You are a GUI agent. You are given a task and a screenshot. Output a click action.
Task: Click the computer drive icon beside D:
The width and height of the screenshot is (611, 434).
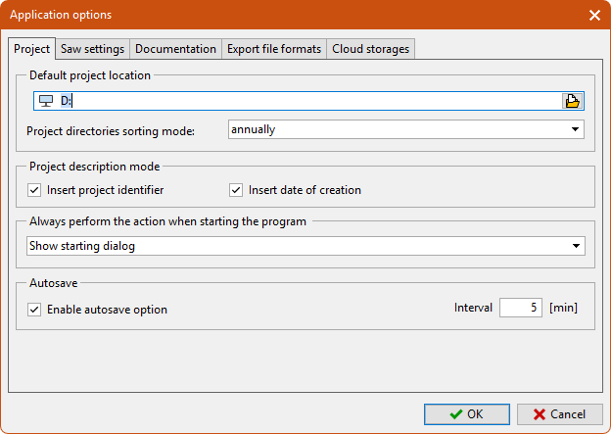coord(45,101)
